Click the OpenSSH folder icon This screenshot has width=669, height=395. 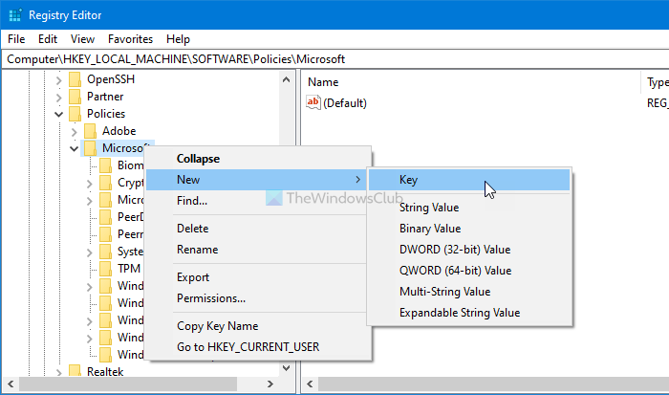tap(75, 79)
